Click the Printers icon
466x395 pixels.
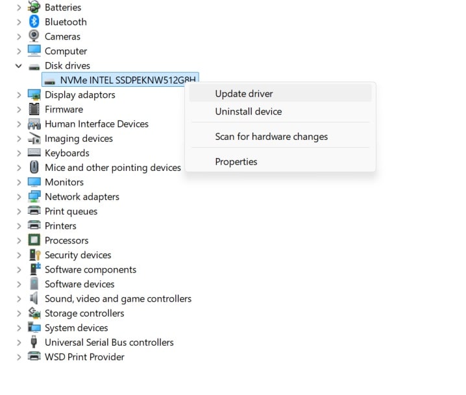(34, 225)
